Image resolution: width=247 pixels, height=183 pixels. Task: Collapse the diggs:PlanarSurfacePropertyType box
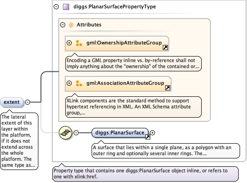[x=56, y=7]
